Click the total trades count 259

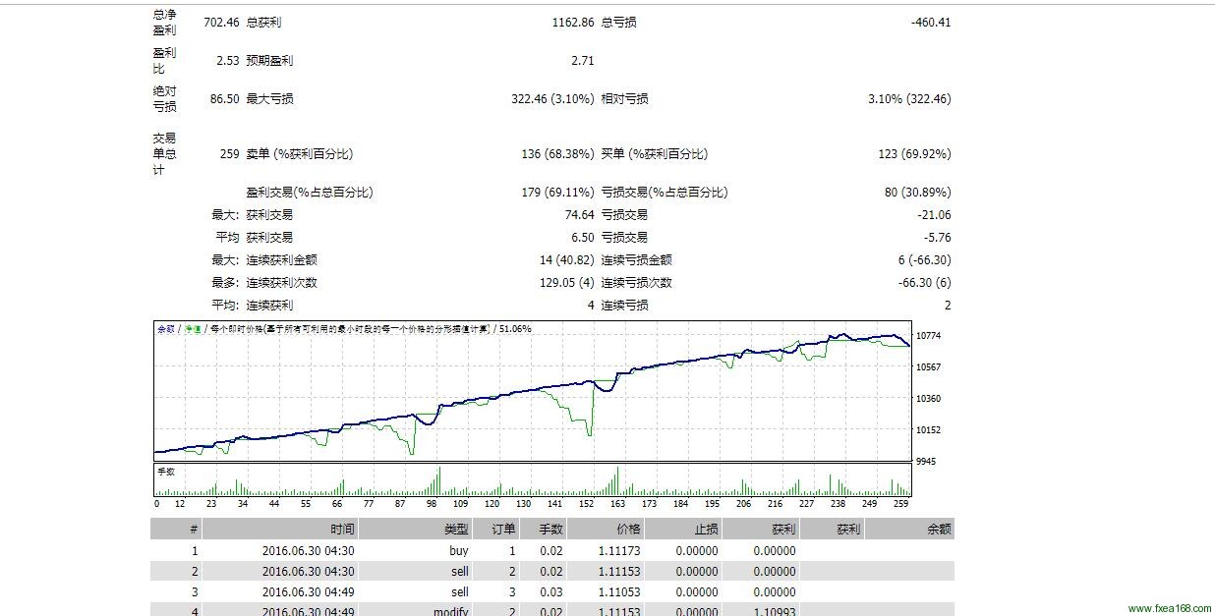point(230,153)
